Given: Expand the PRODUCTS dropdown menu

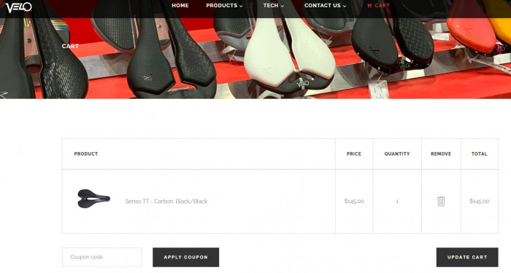Looking at the screenshot, I should 224,6.
